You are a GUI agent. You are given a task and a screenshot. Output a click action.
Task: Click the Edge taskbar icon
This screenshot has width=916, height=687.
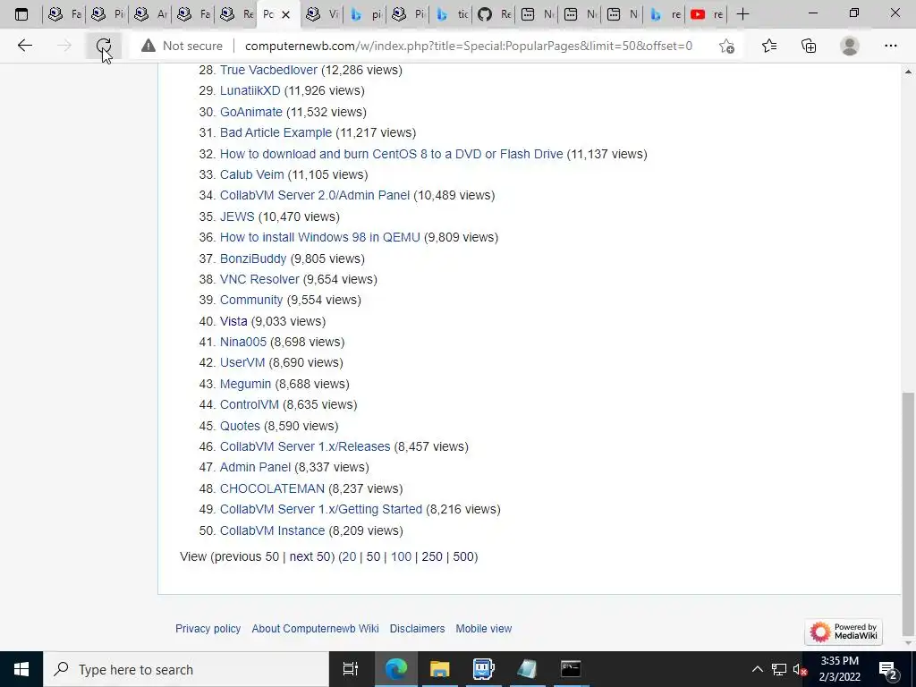click(395, 669)
